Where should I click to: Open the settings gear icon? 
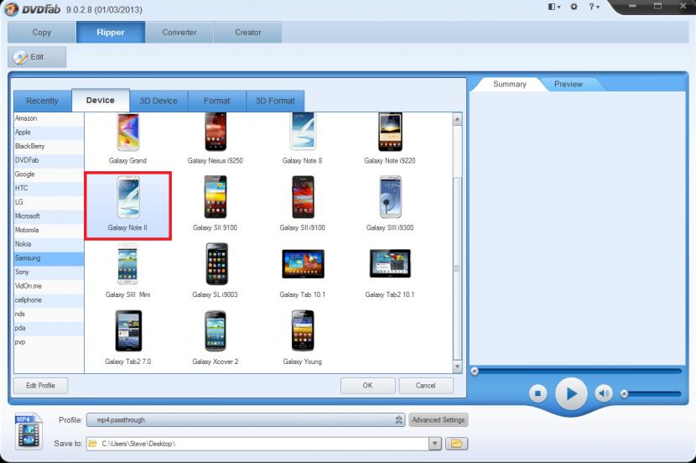click(x=574, y=7)
